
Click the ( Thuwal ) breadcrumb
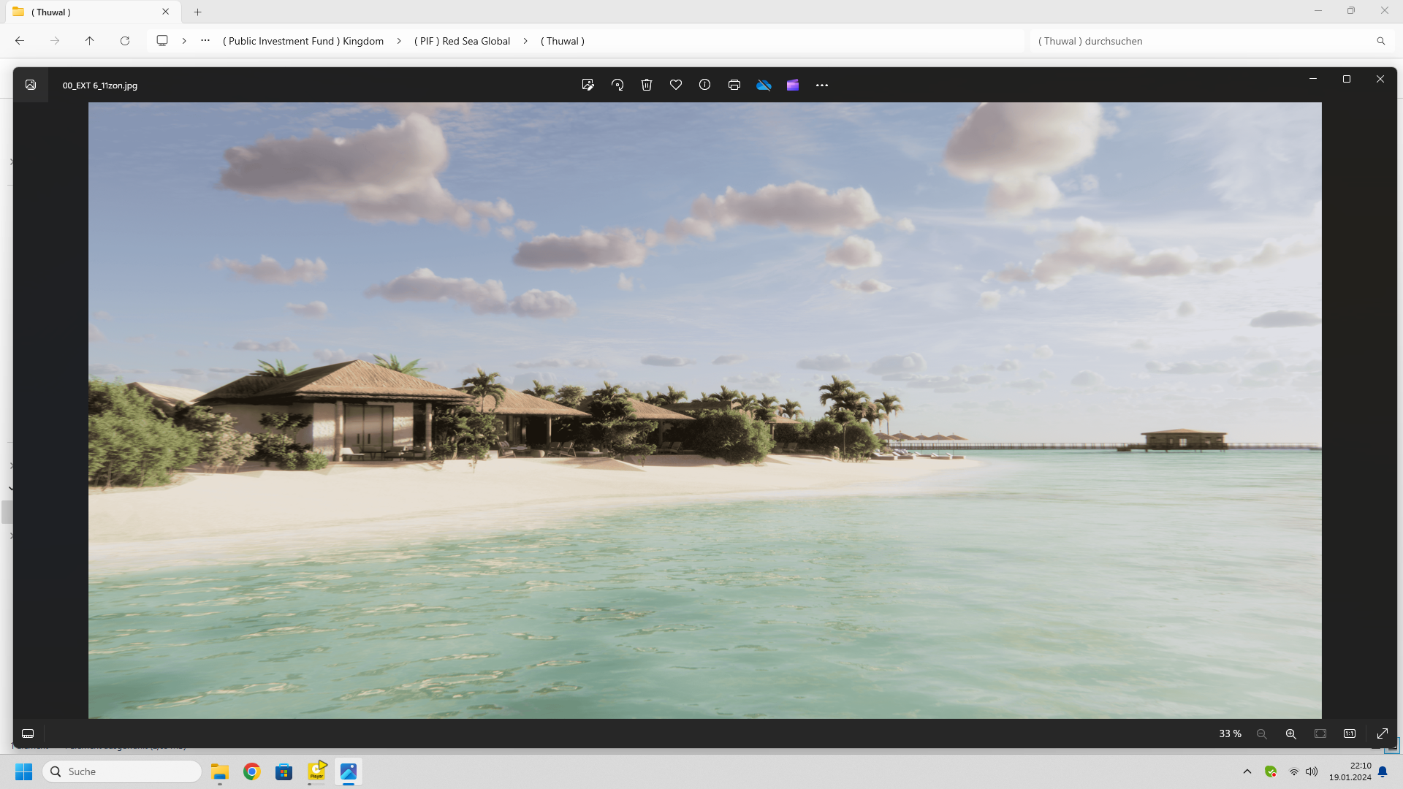[x=563, y=41]
